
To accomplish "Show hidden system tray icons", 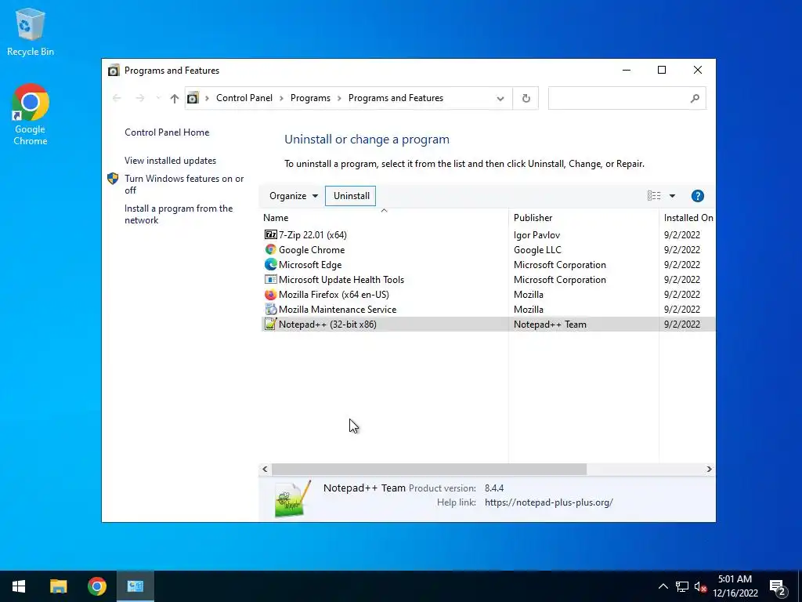I will pos(663,586).
